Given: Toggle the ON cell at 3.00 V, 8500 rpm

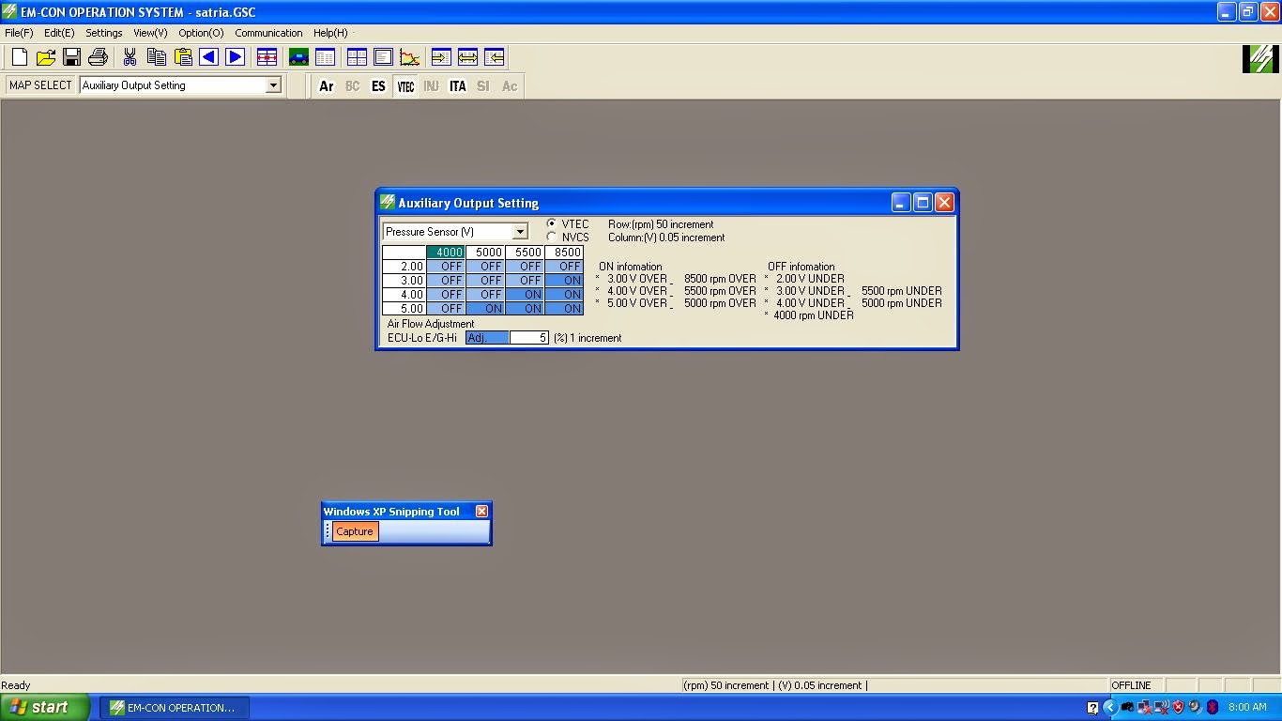Looking at the screenshot, I should 564,281.
